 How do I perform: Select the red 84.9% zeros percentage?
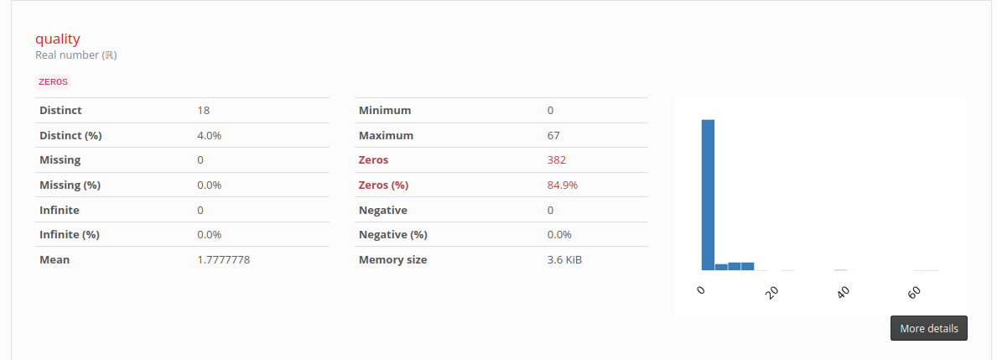pyautogui.click(x=562, y=185)
